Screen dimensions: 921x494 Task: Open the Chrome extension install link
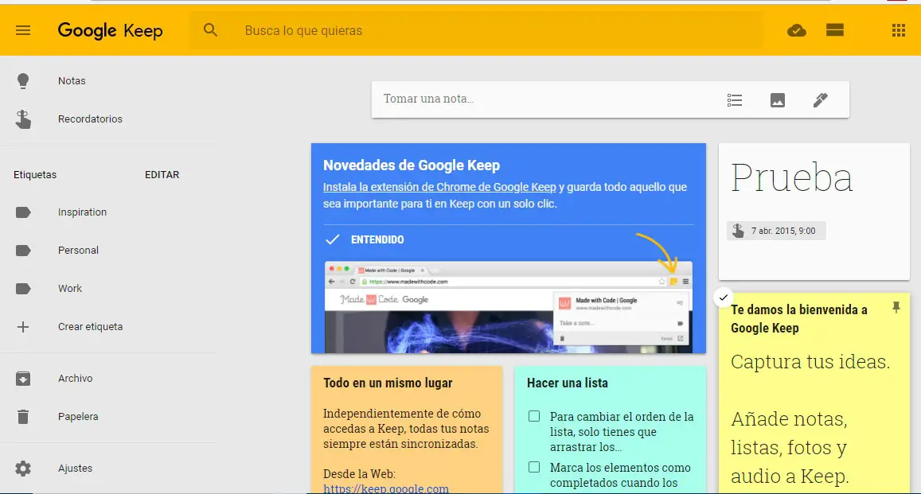click(439, 187)
